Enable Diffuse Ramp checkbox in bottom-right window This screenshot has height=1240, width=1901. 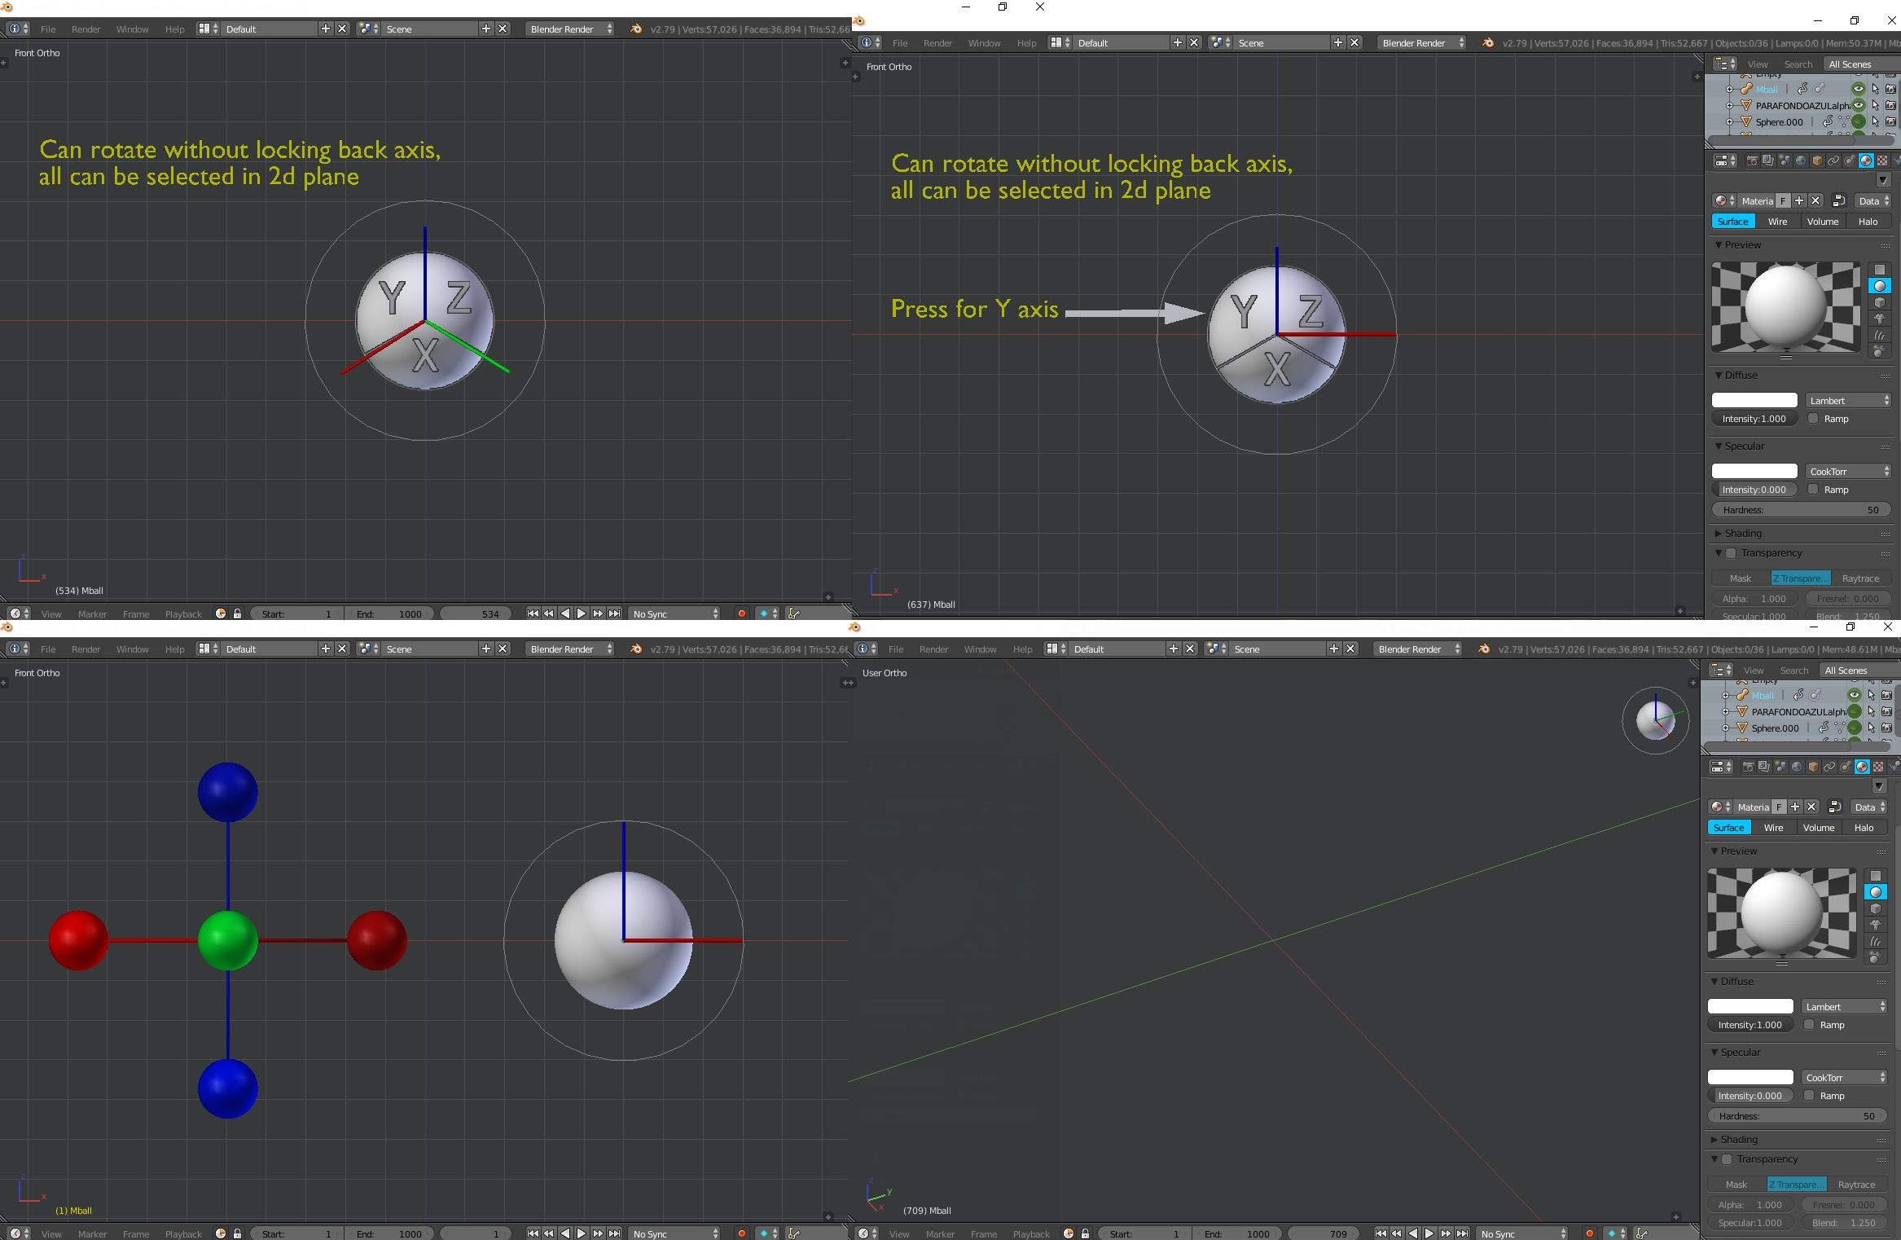tap(1809, 1024)
